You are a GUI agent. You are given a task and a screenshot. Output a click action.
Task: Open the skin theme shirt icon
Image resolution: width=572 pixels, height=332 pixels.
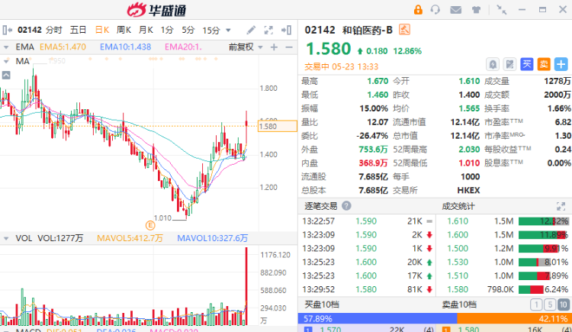[476, 10]
